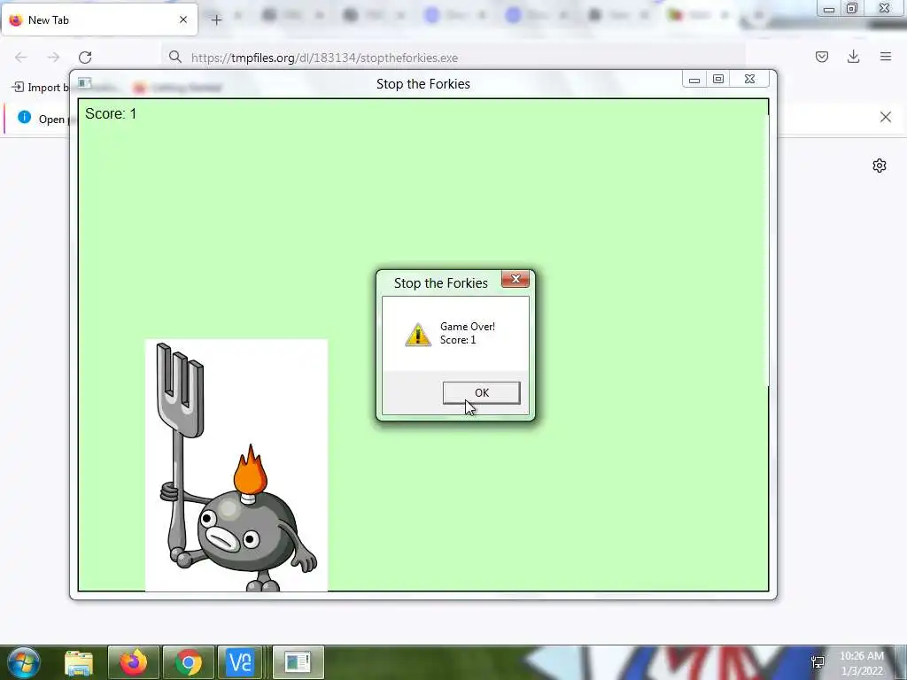
Task: Close the Stop the Forkies game window
Action: click(x=749, y=79)
